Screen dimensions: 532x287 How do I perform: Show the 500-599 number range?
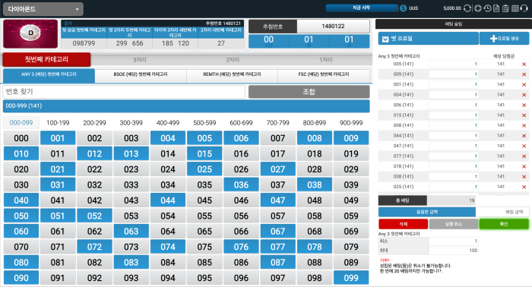tap(204, 123)
